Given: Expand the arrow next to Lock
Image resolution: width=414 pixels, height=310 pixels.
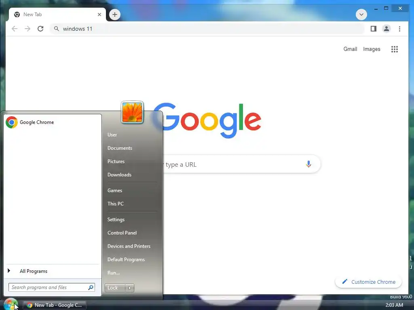Looking at the screenshot, I should pyautogui.click(x=129, y=288).
